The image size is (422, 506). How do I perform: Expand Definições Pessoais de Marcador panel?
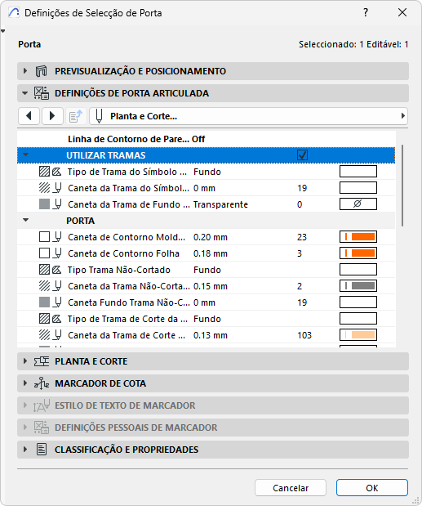click(25, 428)
